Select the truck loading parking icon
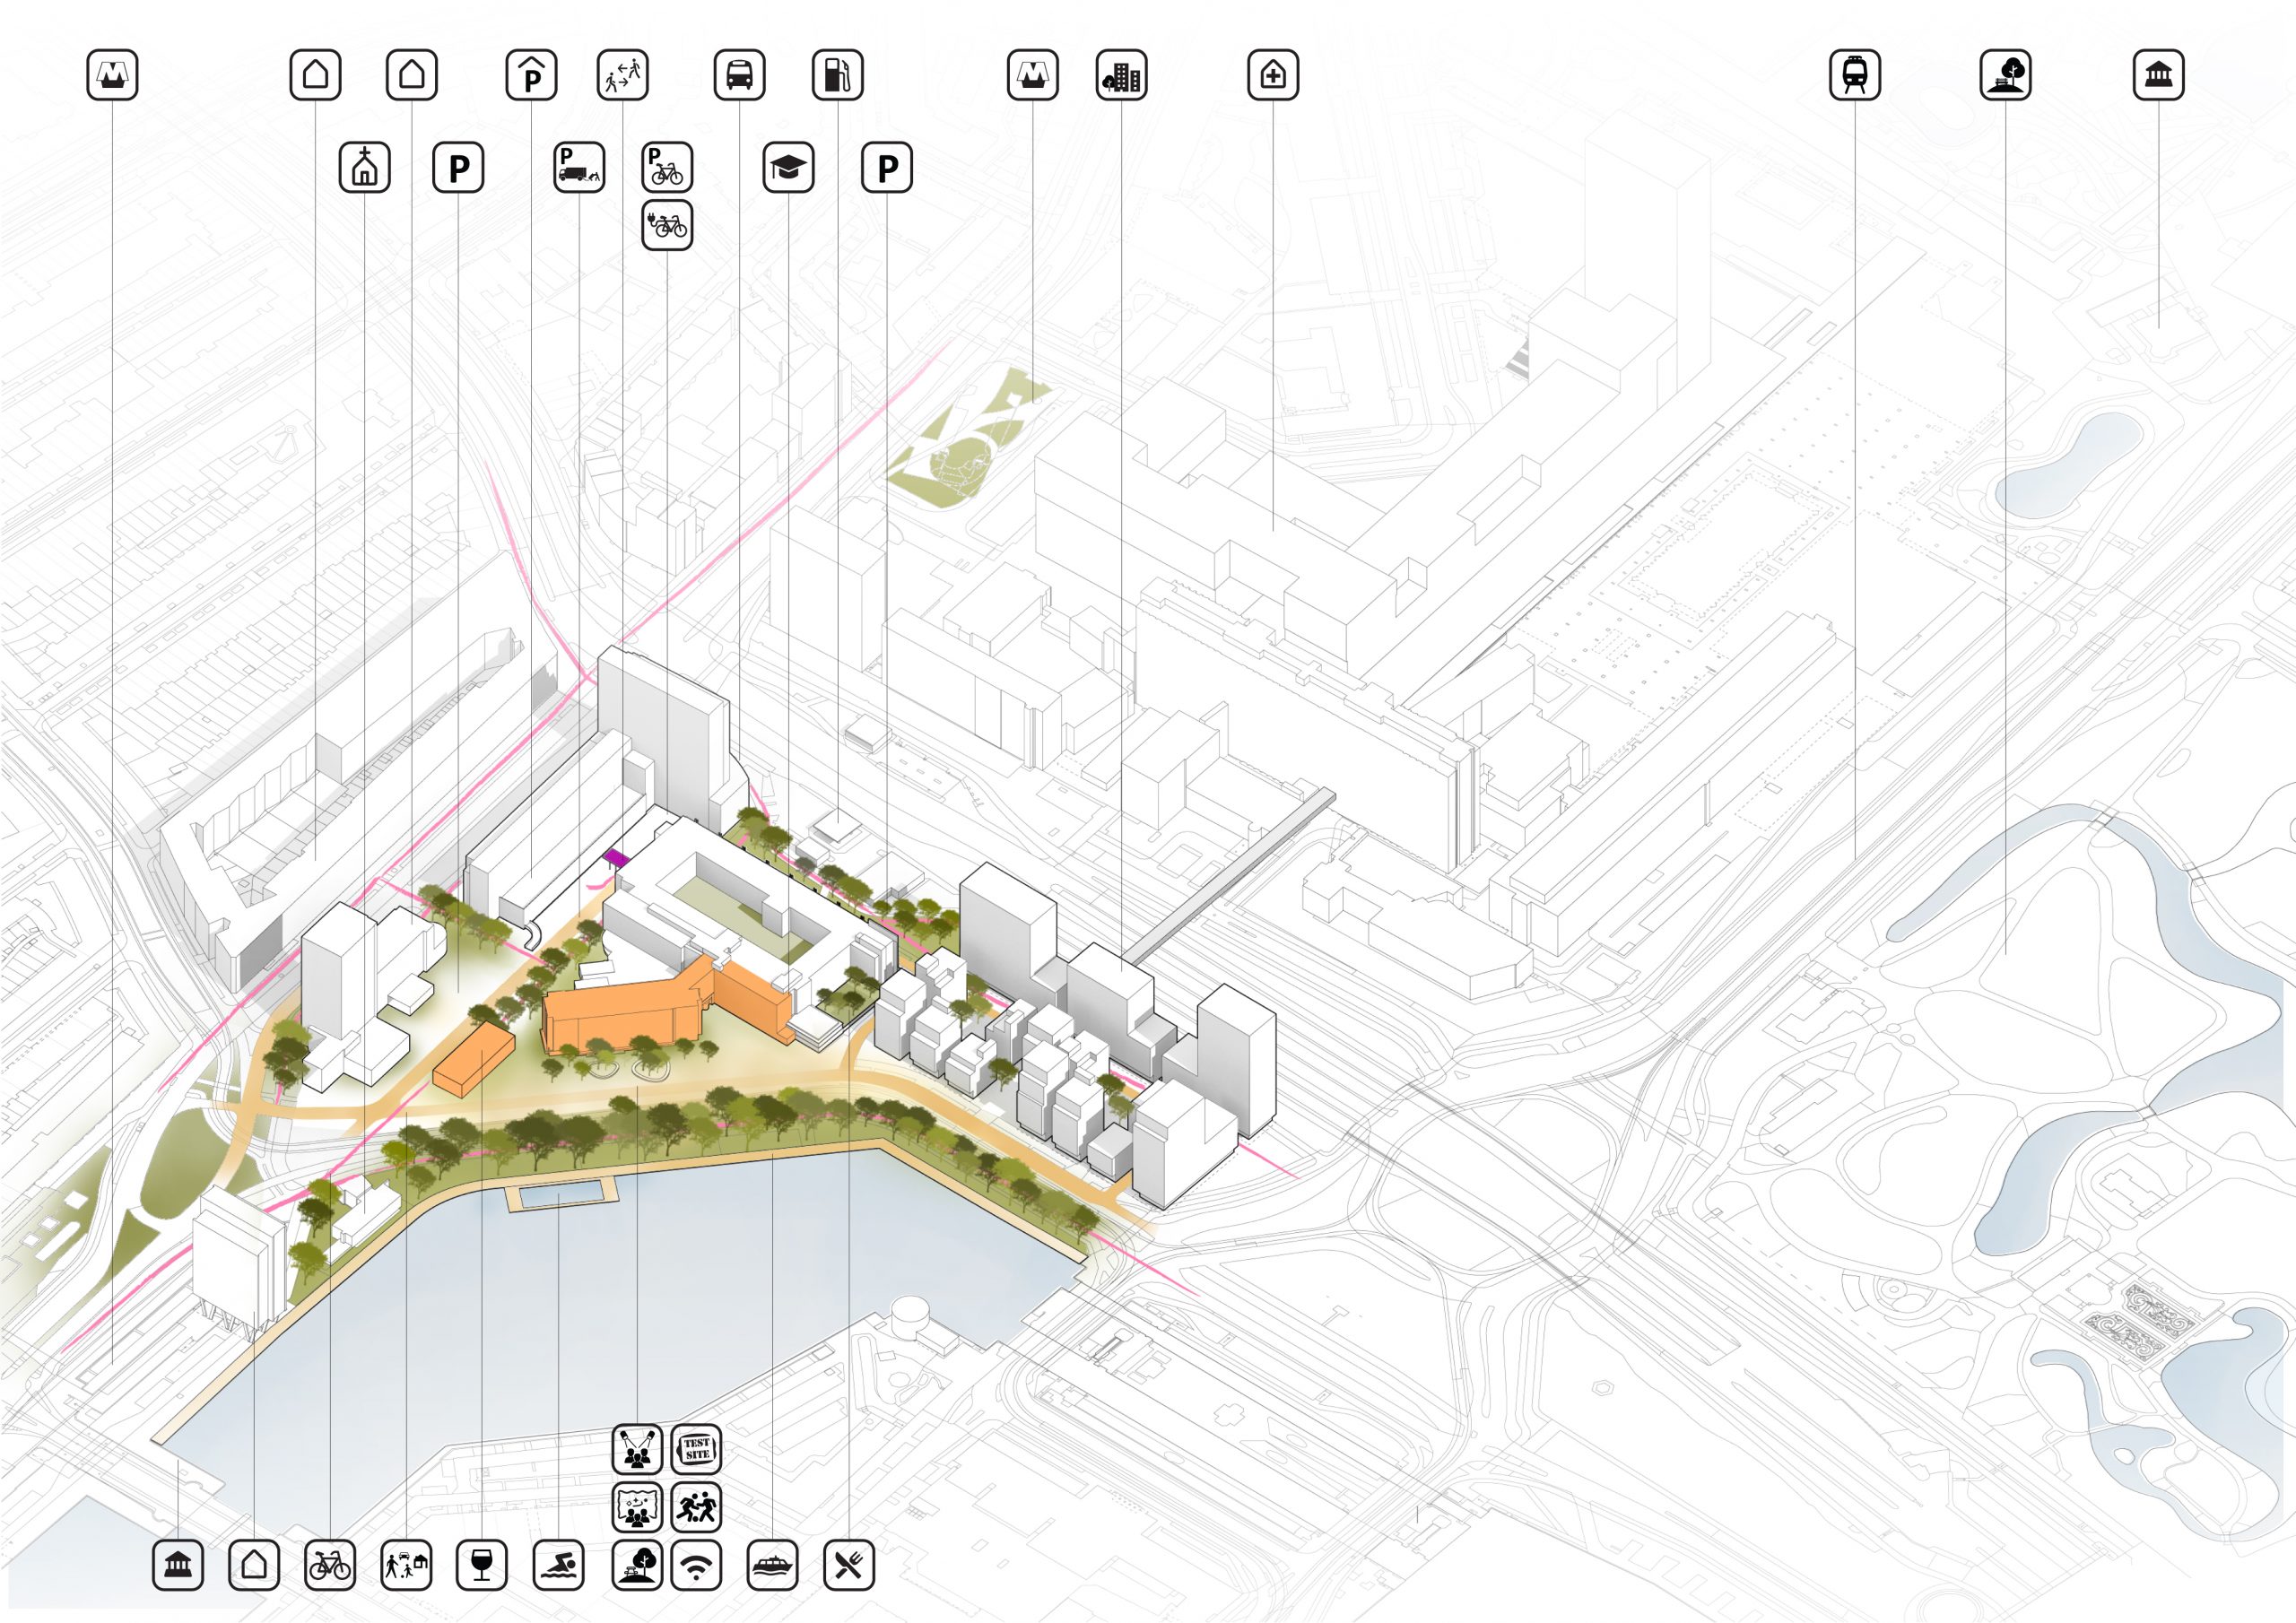Image resolution: width=2296 pixels, height=1623 pixels. (x=579, y=167)
